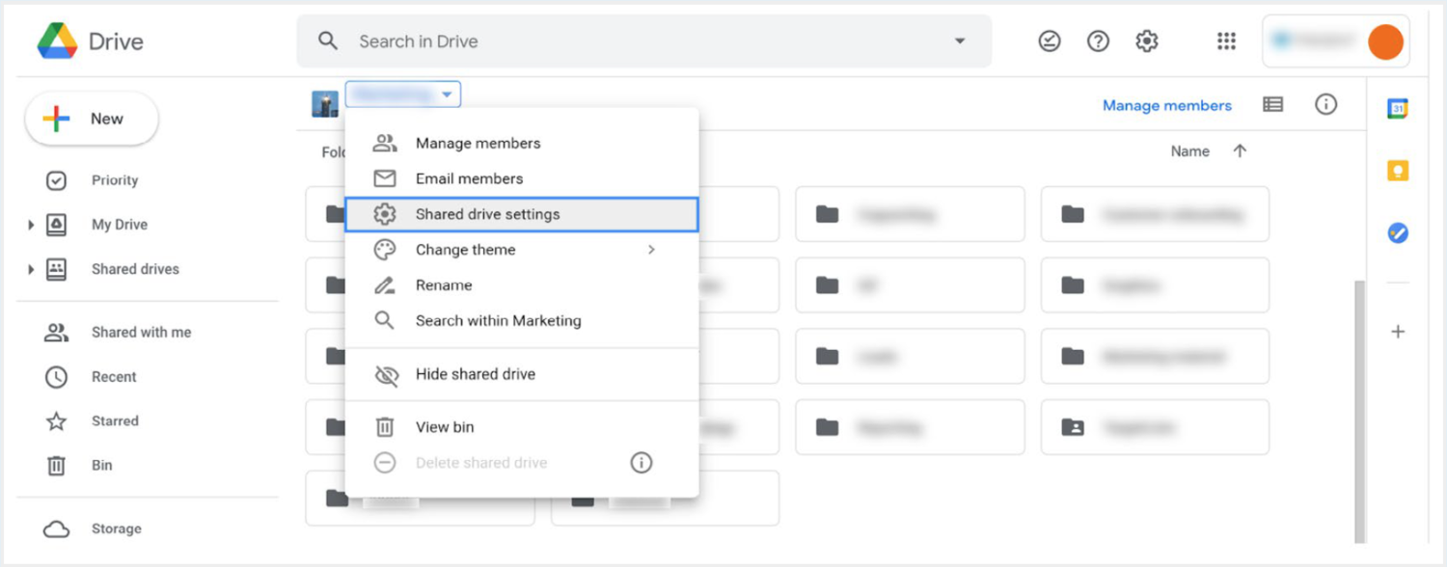Open Priority in the sidebar

pos(115,180)
